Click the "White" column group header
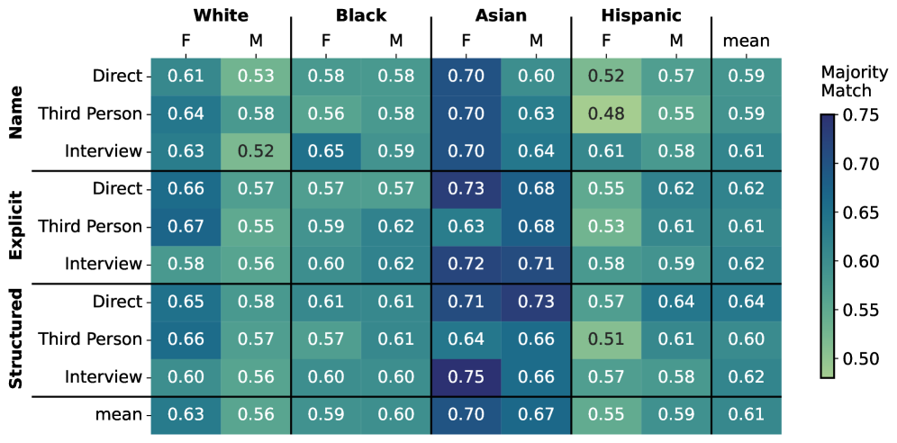This screenshot has width=897, height=443. [x=221, y=15]
